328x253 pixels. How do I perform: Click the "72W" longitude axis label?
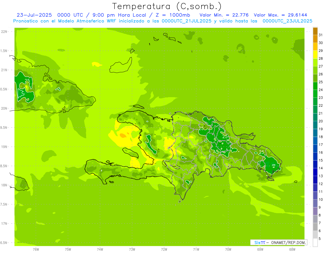click(164, 249)
